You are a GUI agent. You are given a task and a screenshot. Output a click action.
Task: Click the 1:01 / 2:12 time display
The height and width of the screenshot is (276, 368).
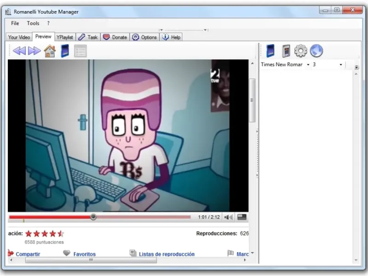(209, 217)
